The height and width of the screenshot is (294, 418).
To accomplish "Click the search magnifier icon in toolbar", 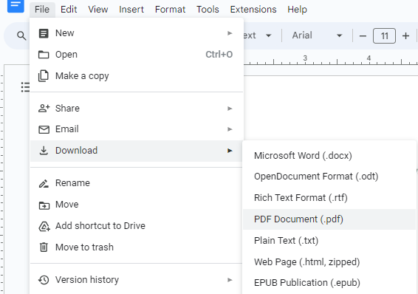I will click(21, 35).
